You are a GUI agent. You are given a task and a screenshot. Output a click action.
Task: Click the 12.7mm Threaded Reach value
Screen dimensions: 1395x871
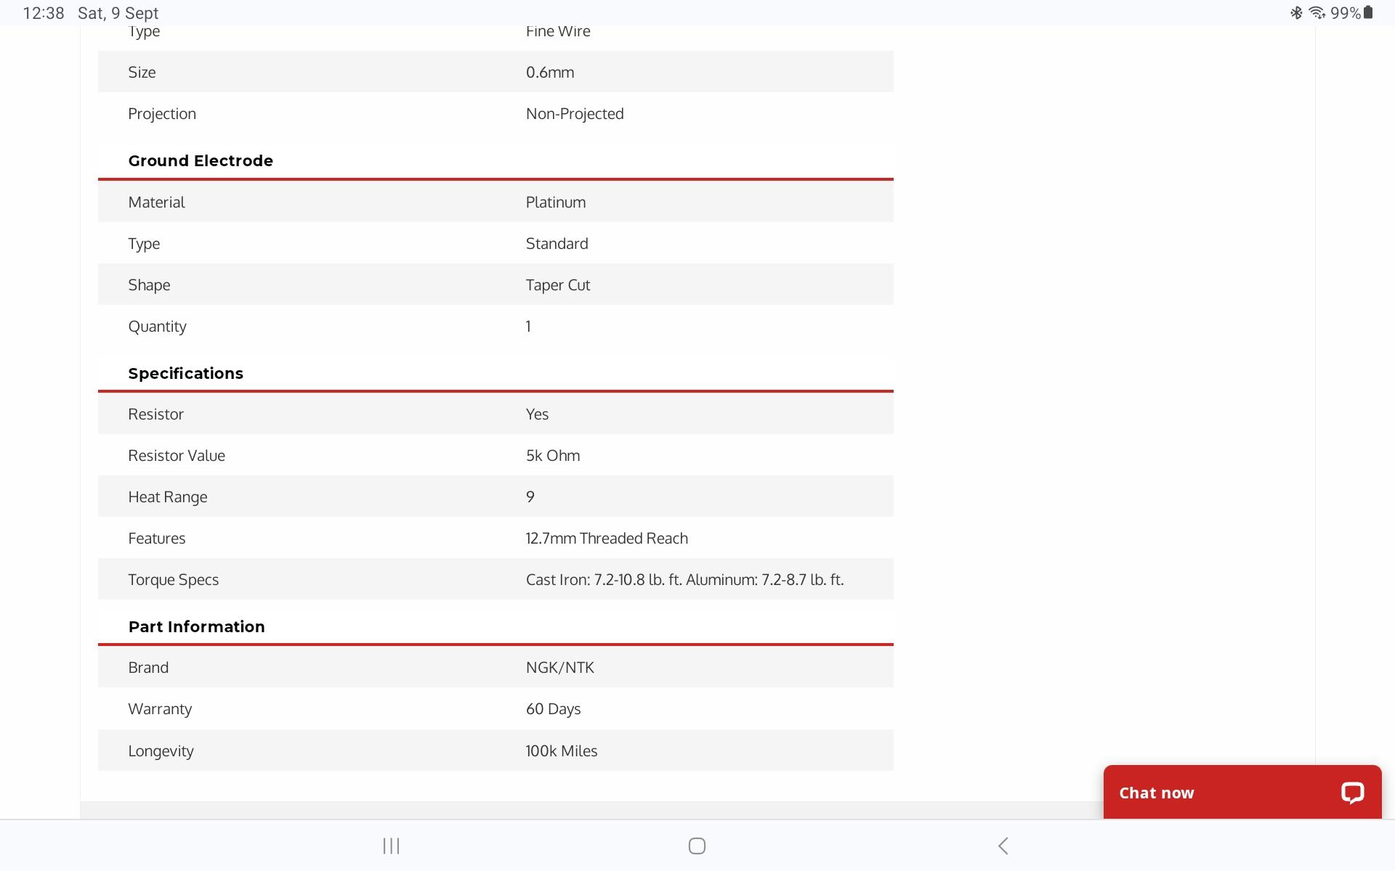[x=607, y=538]
